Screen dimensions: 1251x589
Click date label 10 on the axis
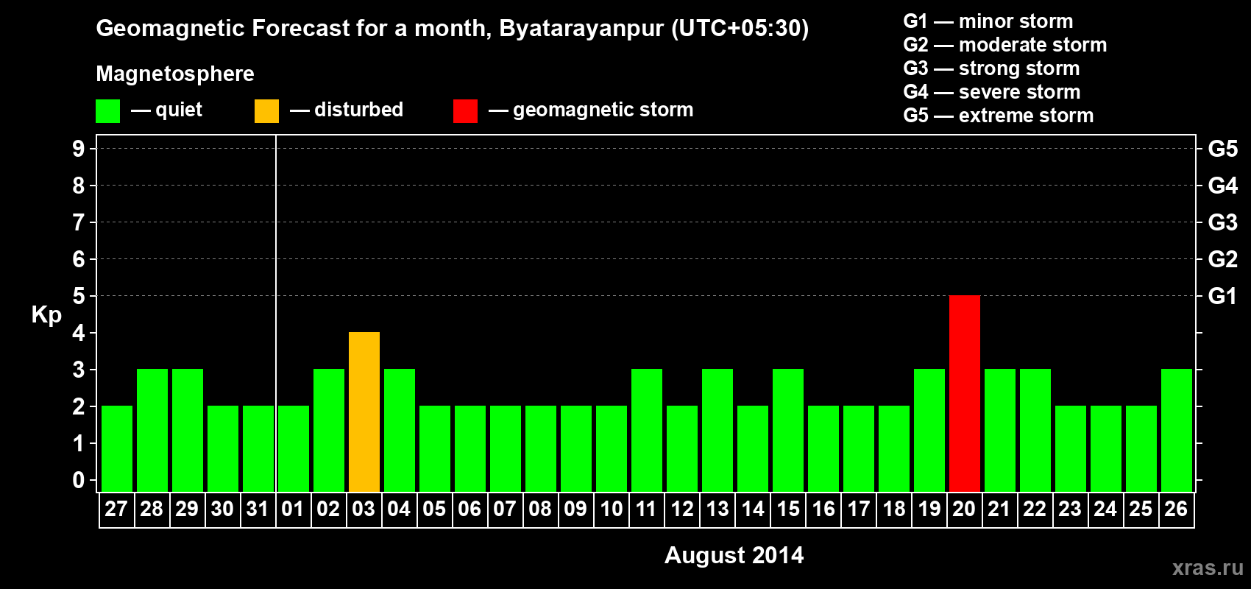611,509
